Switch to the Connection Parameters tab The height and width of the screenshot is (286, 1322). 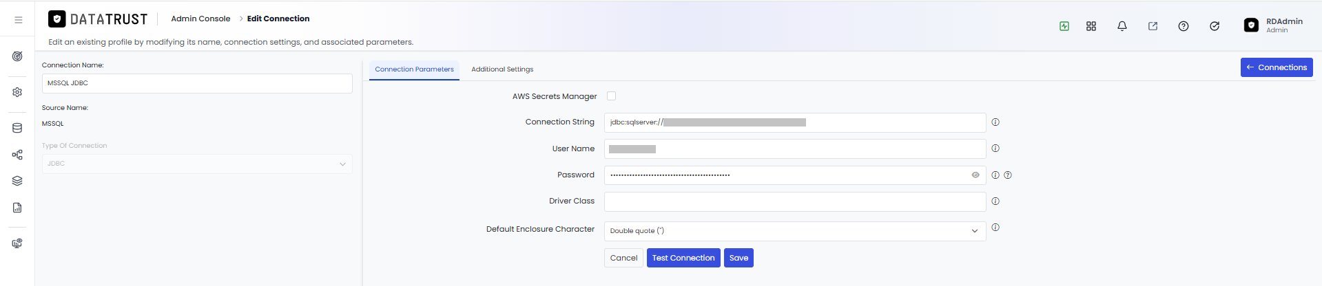(414, 69)
